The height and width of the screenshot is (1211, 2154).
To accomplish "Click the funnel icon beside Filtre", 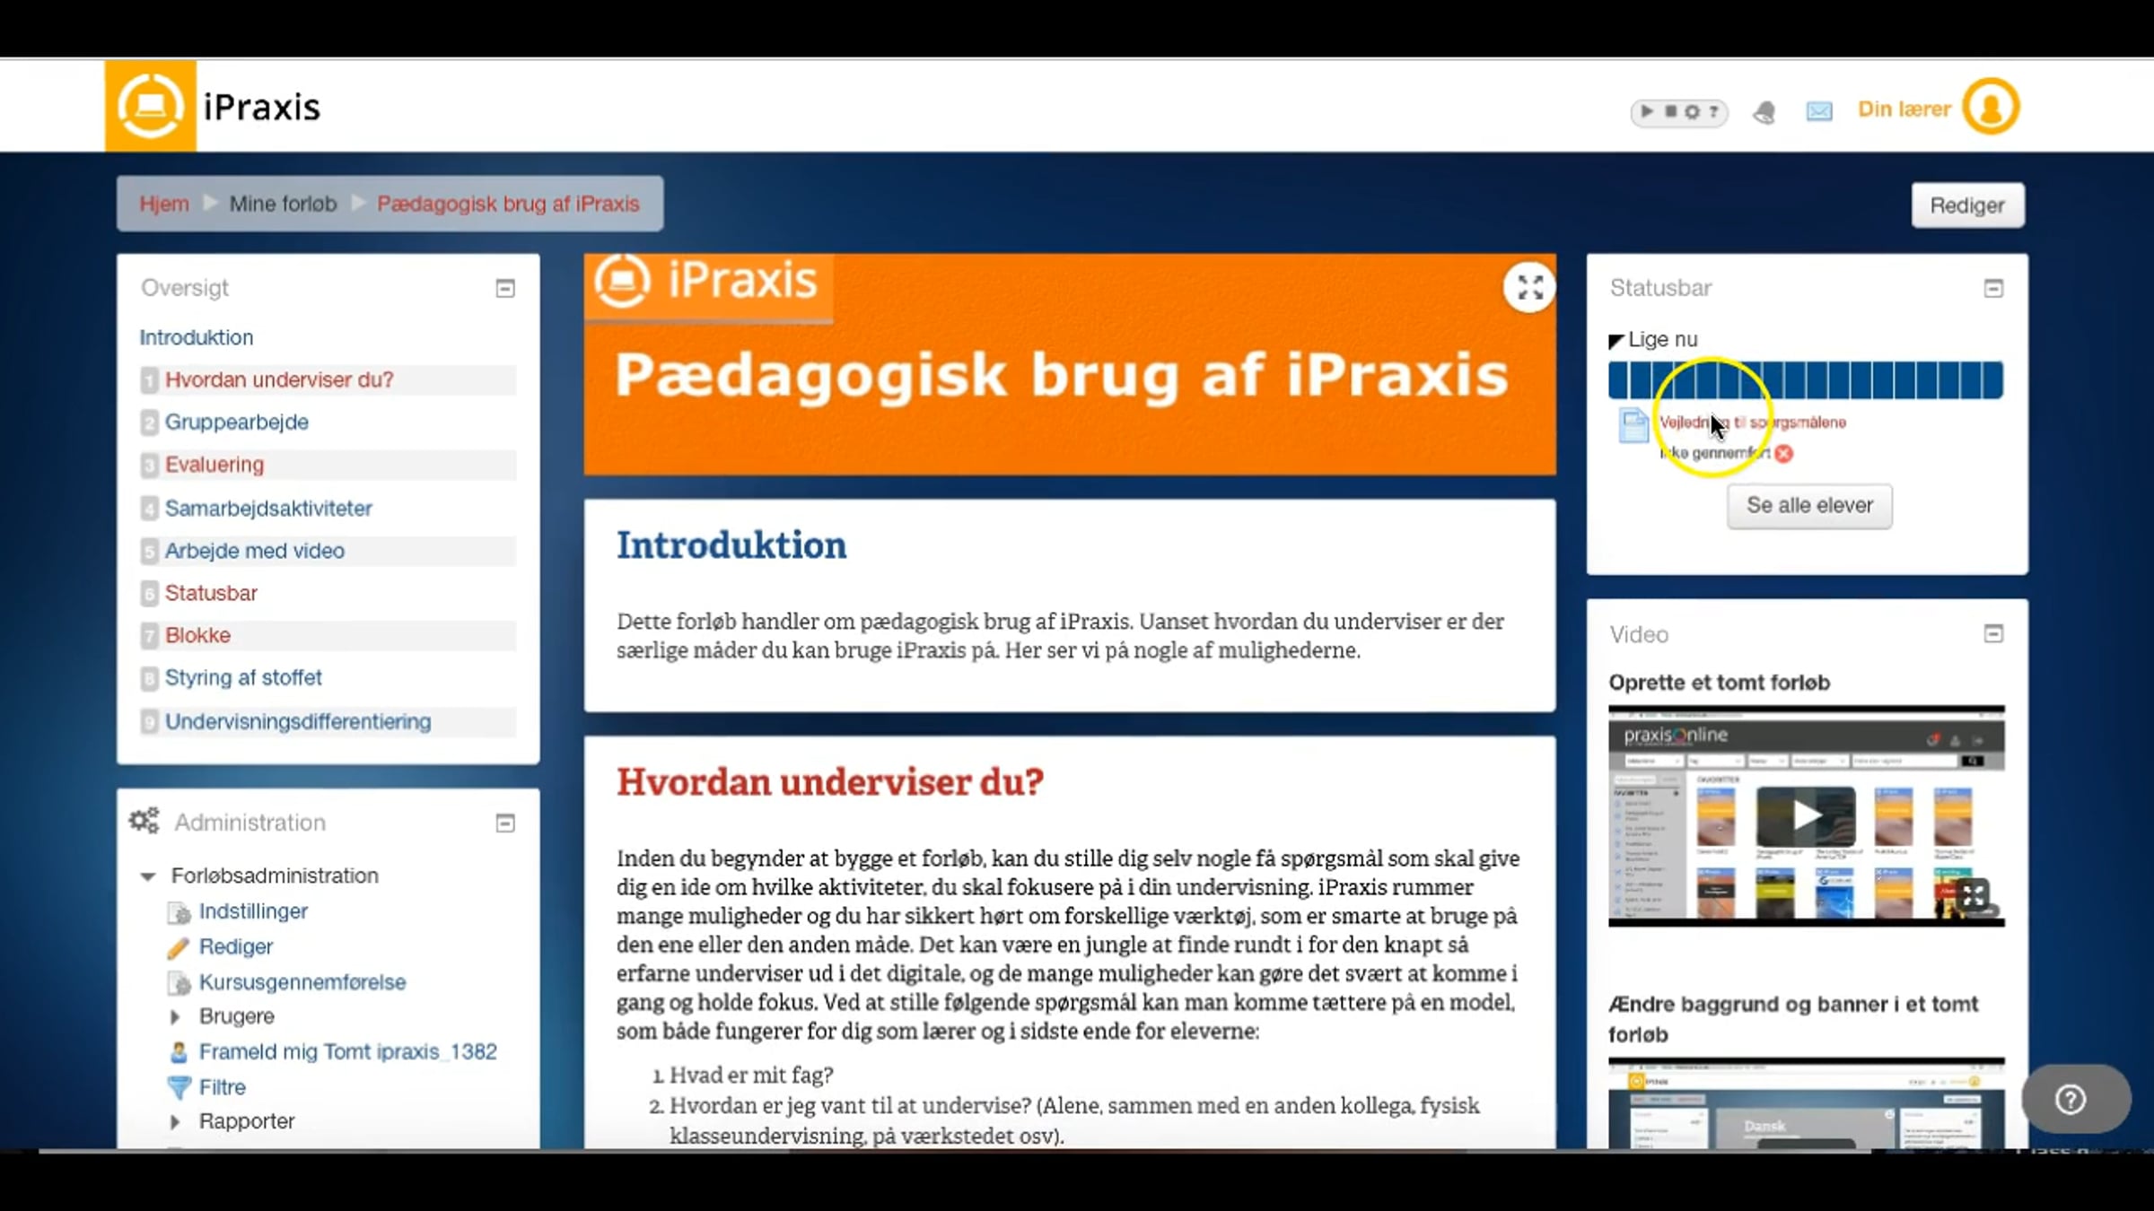I will pyautogui.click(x=179, y=1087).
